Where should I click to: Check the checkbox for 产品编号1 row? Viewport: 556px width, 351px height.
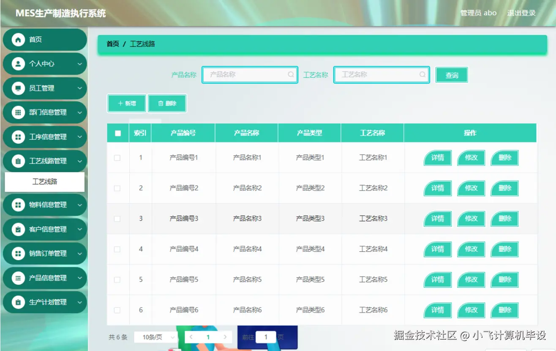(x=118, y=158)
